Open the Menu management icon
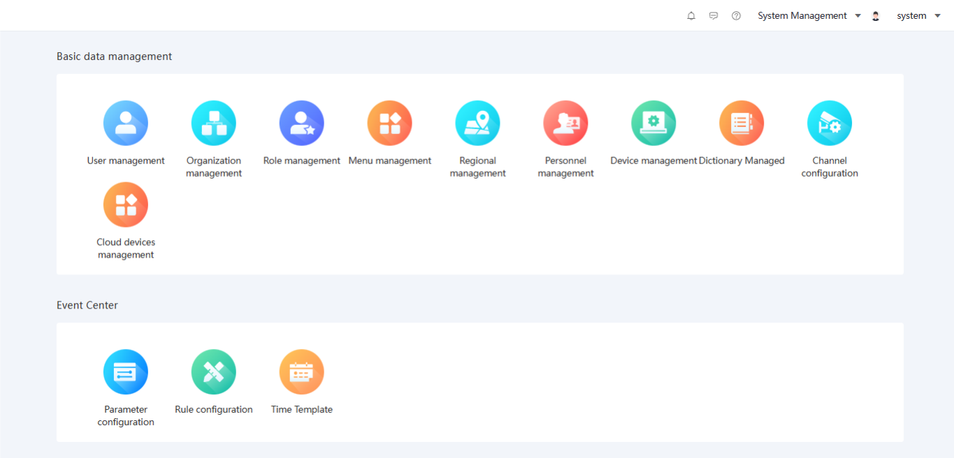This screenshot has width=954, height=458. [390, 123]
